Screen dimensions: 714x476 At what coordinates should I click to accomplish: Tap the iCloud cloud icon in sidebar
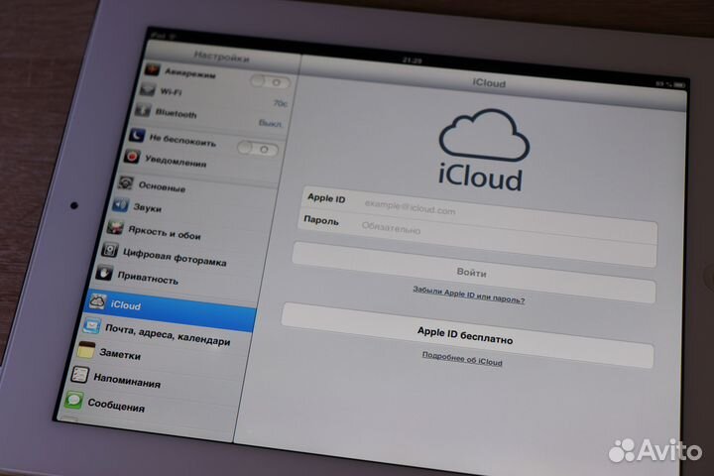pyautogui.click(x=97, y=301)
